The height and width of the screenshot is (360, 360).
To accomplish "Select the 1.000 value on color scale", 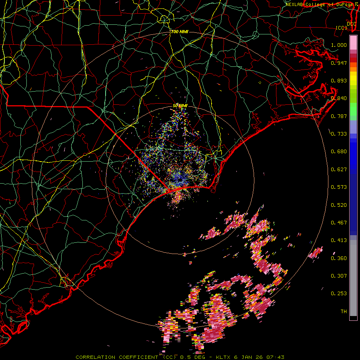I will pos(339,45).
